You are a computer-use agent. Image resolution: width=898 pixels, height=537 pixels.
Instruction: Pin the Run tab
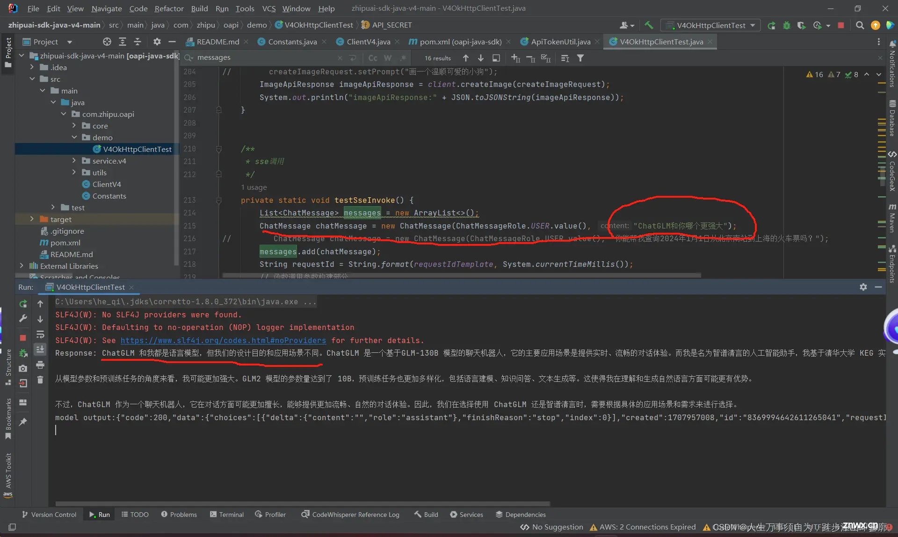[23, 422]
